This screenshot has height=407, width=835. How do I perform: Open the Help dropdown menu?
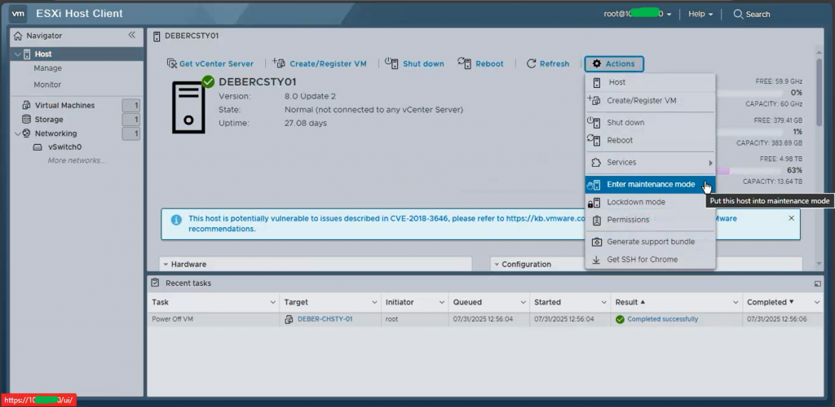[x=700, y=14]
